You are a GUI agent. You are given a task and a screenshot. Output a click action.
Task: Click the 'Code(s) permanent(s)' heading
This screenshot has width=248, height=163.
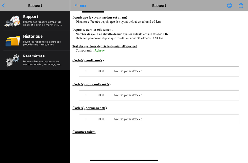tap(90, 108)
